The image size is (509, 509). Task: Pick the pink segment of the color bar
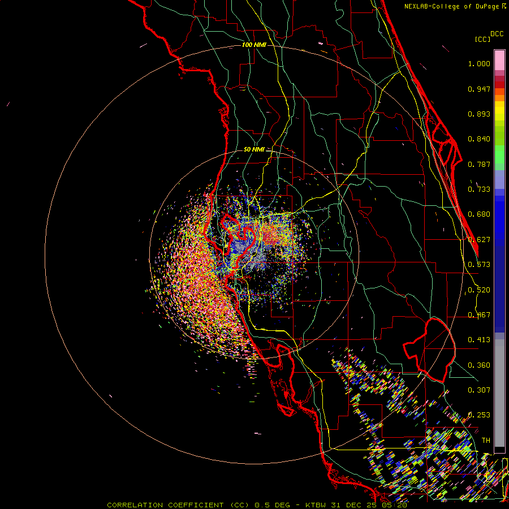click(x=499, y=60)
